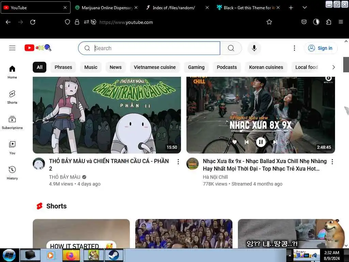Select the Gaming filter chip

click(196, 67)
